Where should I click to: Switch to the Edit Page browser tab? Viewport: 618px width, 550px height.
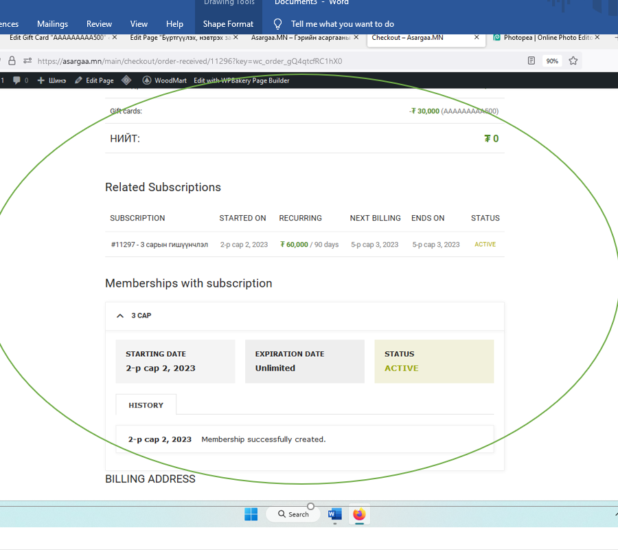coord(180,38)
